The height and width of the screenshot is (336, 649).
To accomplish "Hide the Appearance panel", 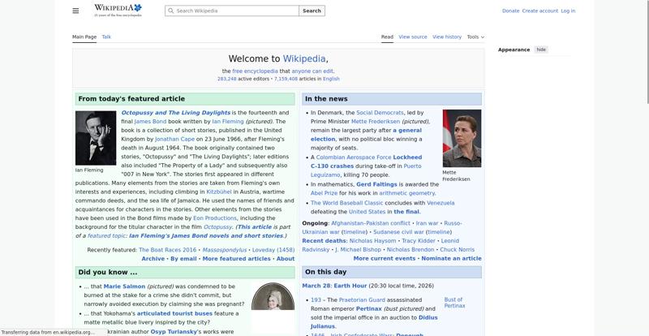I will coord(541,50).
